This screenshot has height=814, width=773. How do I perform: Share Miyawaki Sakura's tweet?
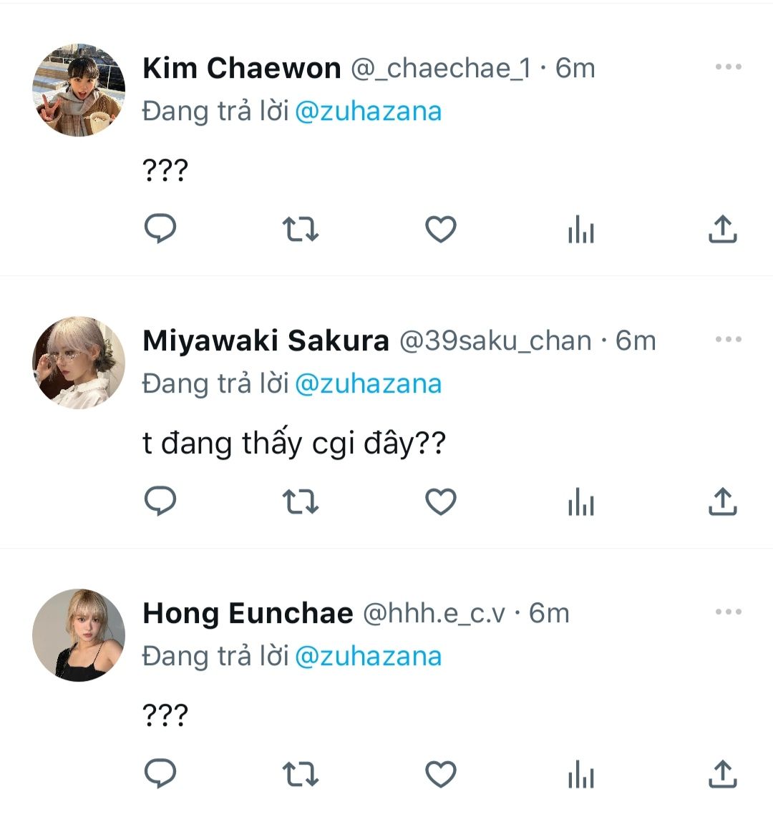722,502
